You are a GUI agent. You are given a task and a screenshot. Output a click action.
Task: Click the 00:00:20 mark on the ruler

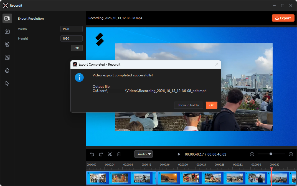[x=183, y=165]
